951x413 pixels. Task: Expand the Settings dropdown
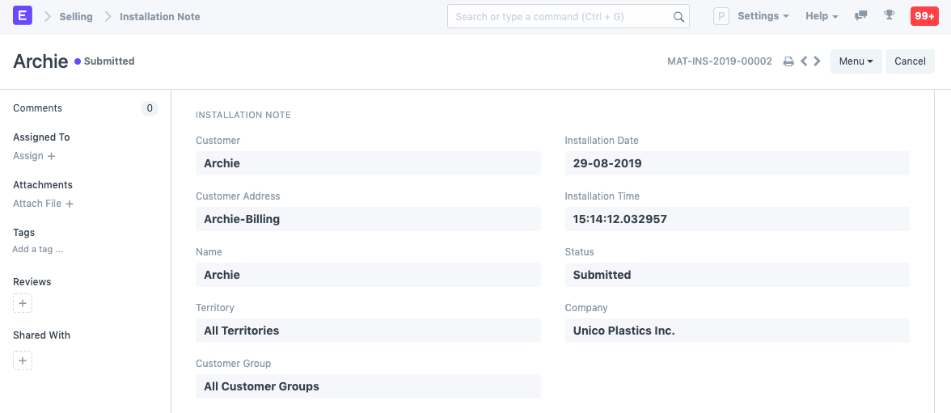(763, 16)
